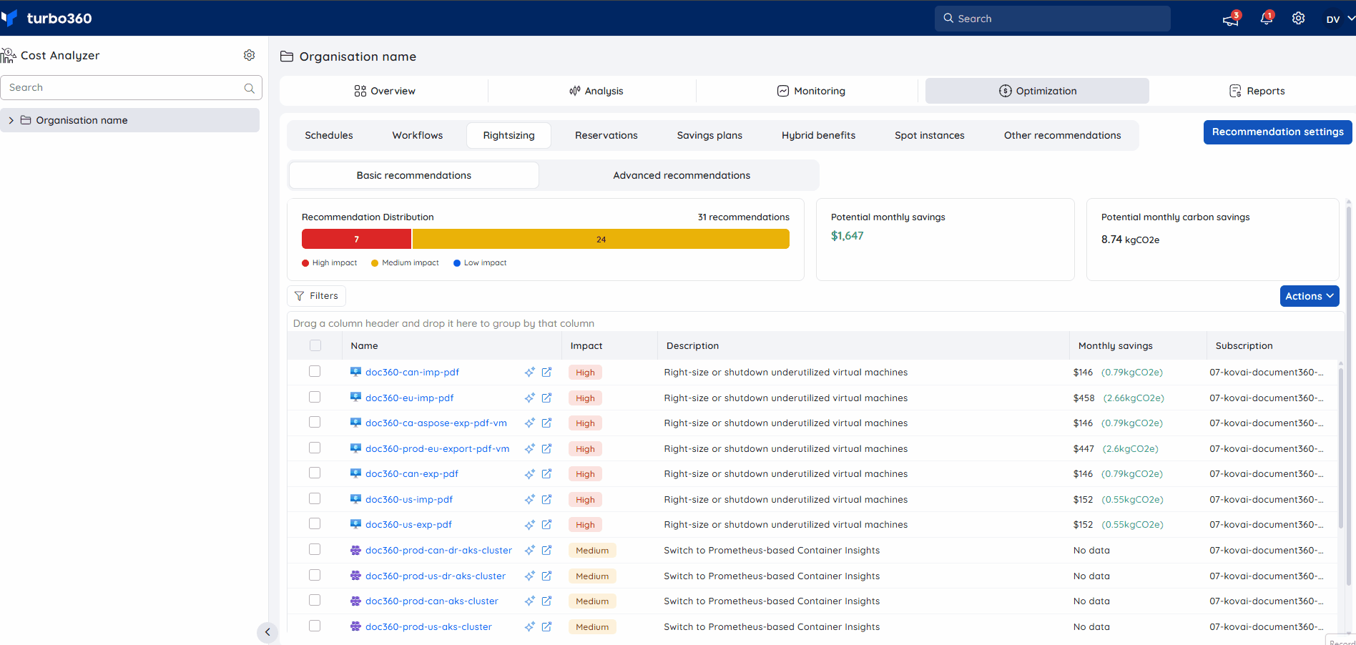
Task: Click the Cost Analyzer settings gear
Action: (249, 55)
